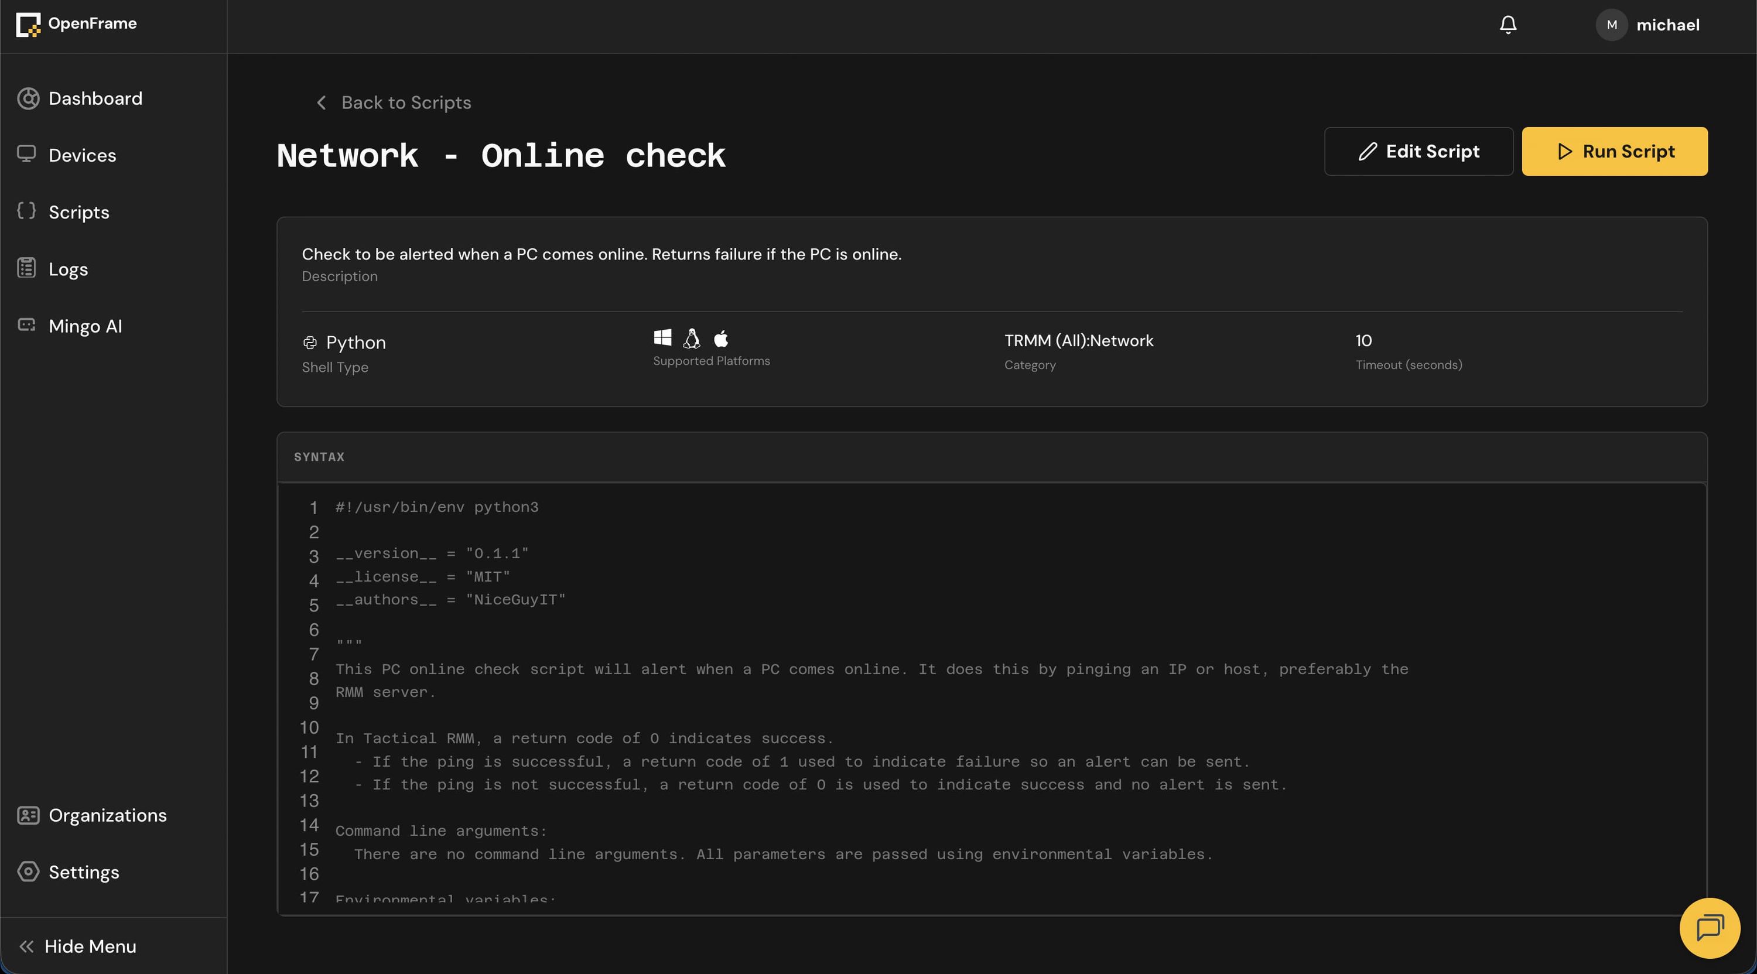
Task: Click the Run Script play icon
Action: 1565,152
